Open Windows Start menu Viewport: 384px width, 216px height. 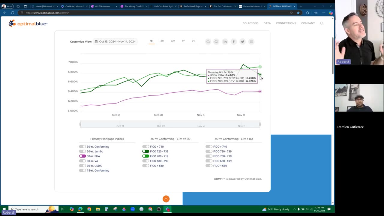(x=4, y=209)
